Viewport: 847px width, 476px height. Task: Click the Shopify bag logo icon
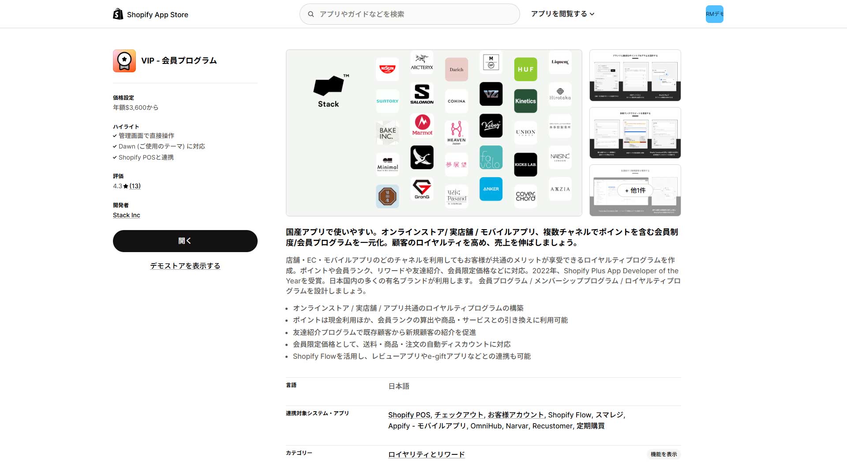118,14
